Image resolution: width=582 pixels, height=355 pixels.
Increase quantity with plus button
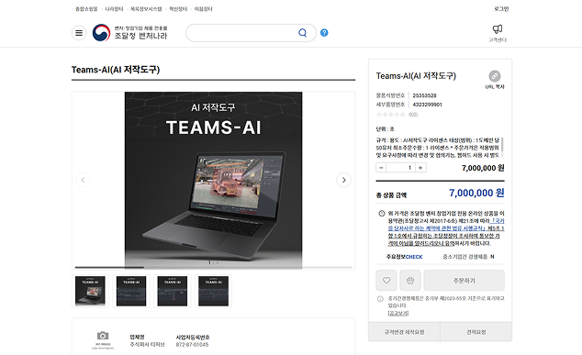coord(420,168)
